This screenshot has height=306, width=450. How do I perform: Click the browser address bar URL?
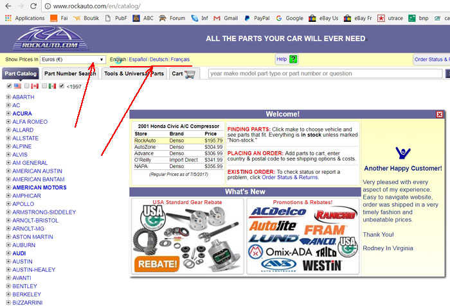(96, 6)
